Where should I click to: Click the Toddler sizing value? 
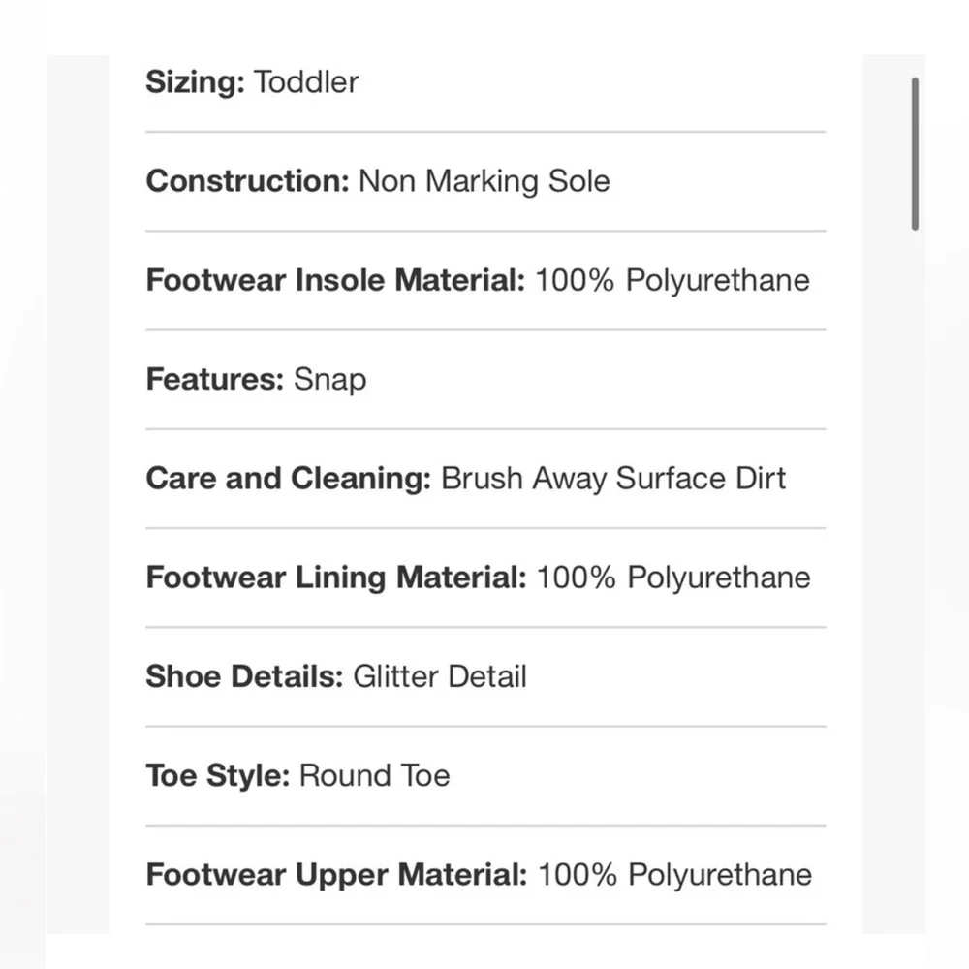[x=306, y=82]
